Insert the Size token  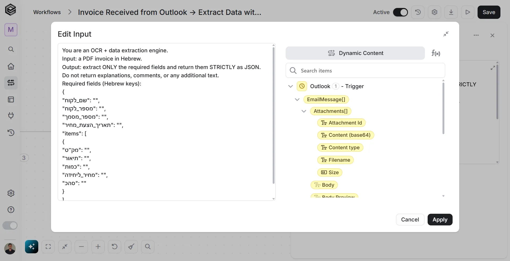coord(330,172)
